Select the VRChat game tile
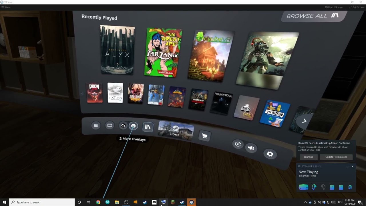The height and width of the screenshot is (206, 366). click(275, 114)
